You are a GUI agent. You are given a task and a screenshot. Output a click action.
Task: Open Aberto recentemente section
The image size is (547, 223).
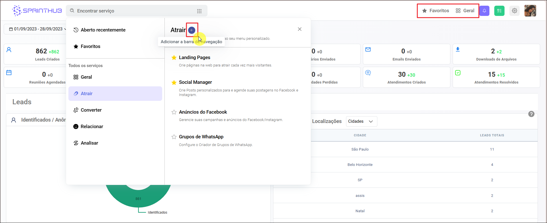click(103, 30)
